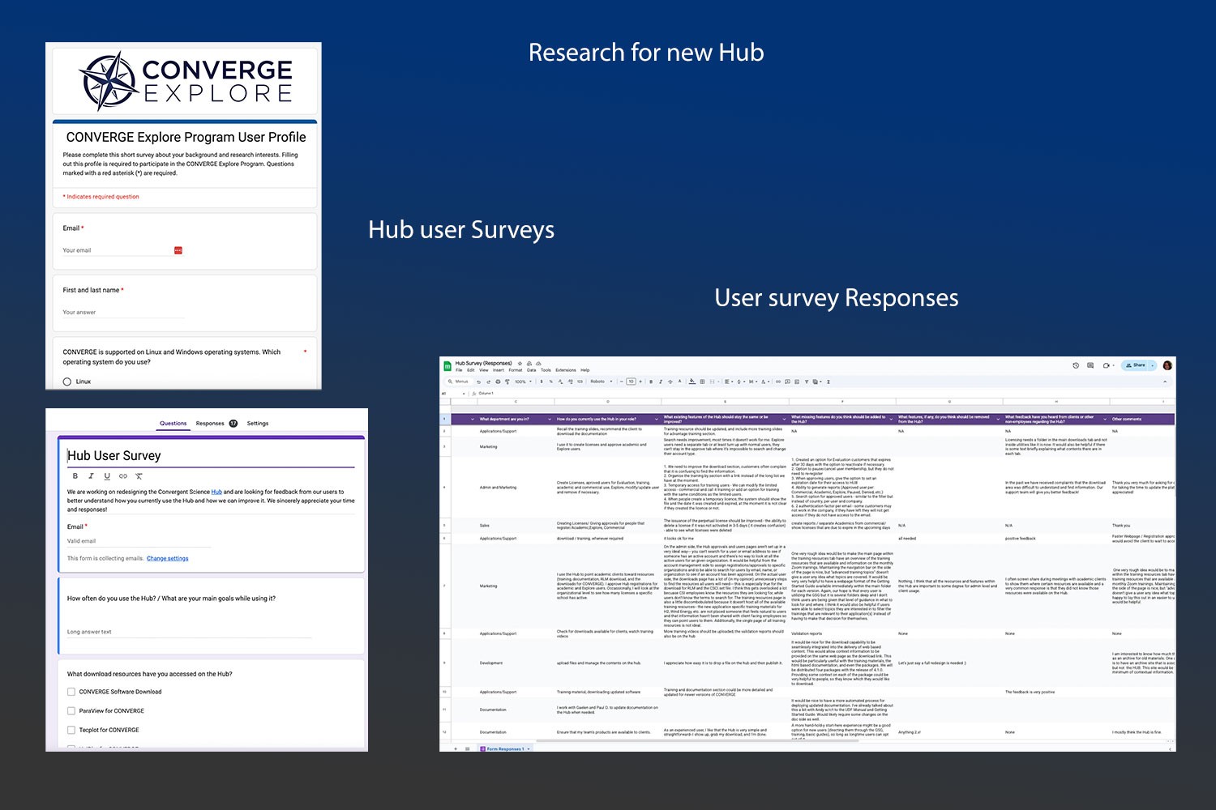
Task: Click the Sheets functions sigma icon
Action: (x=829, y=382)
